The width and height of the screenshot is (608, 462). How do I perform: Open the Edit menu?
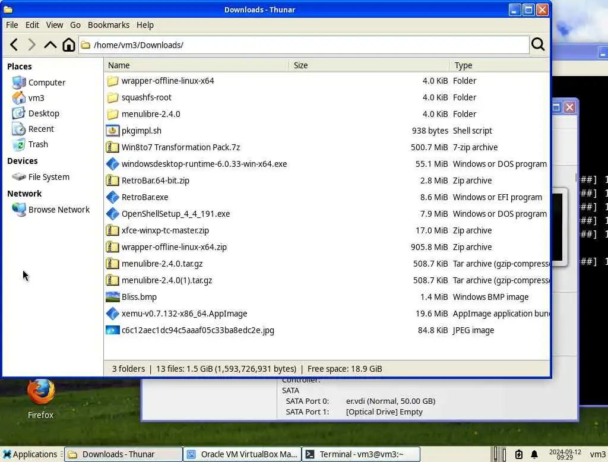pos(32,25)
